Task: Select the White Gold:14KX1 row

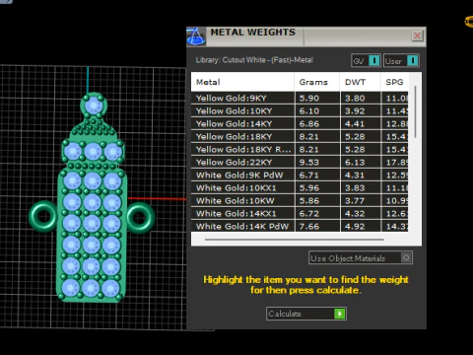Action: [300, 214]
